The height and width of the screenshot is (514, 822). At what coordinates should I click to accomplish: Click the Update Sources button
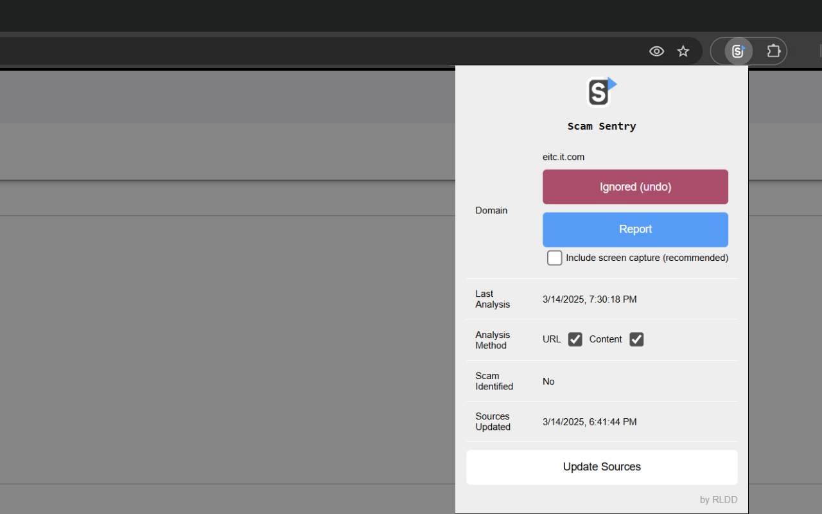point(602,467)
